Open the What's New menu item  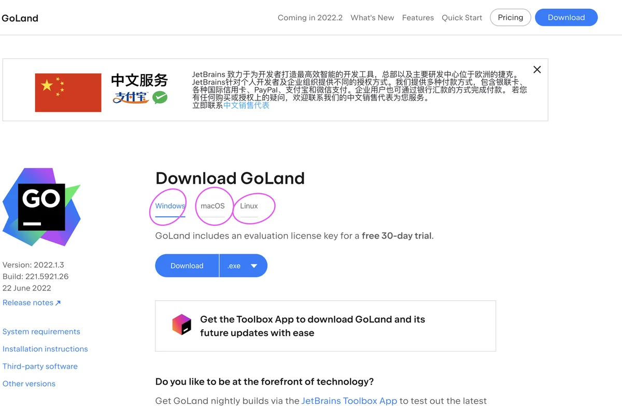point(372,18)
